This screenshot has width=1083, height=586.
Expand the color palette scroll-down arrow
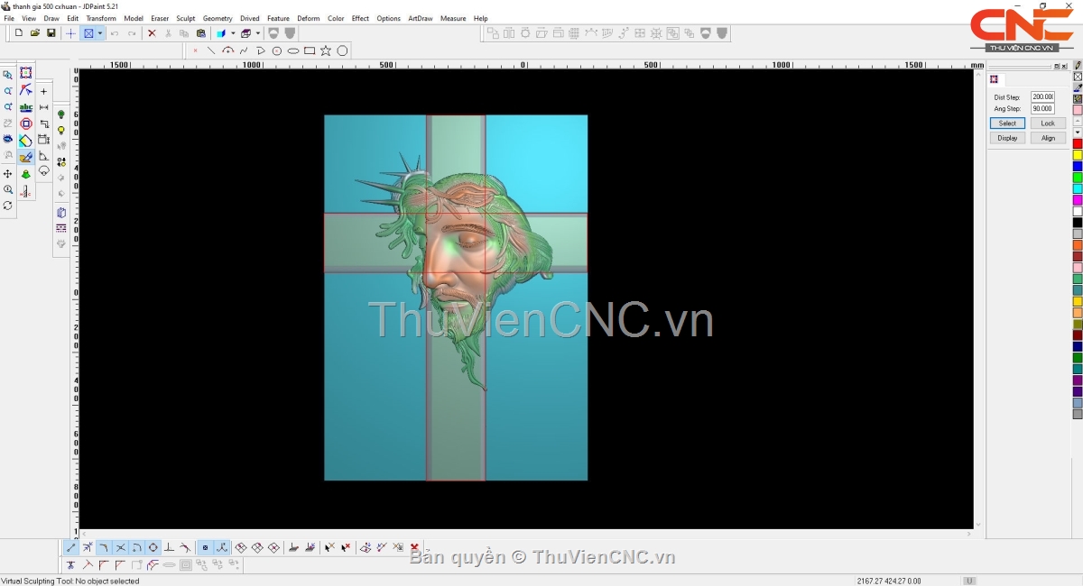click(1078, 133)
